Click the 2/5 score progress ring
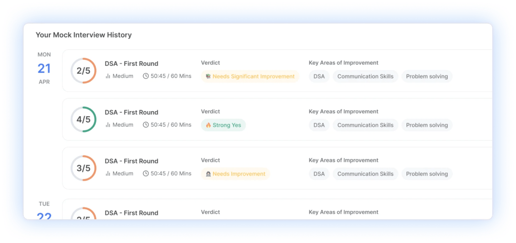 click(x=83, y=71)
